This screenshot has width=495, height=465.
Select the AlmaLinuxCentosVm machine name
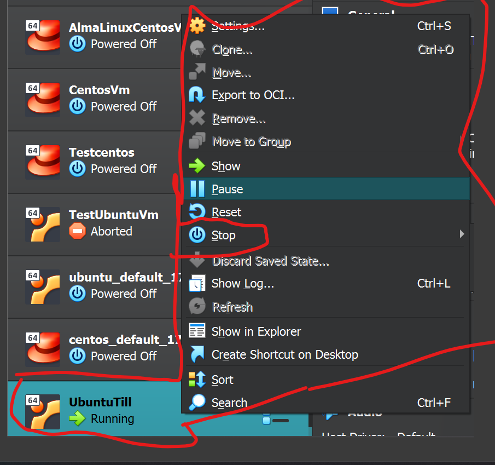point(125,27)
